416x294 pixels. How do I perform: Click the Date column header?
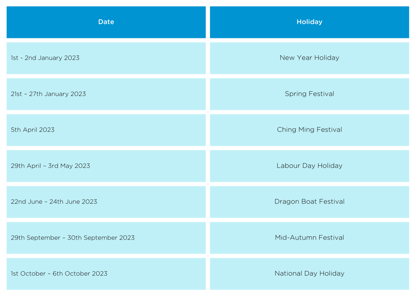point(106,22)
